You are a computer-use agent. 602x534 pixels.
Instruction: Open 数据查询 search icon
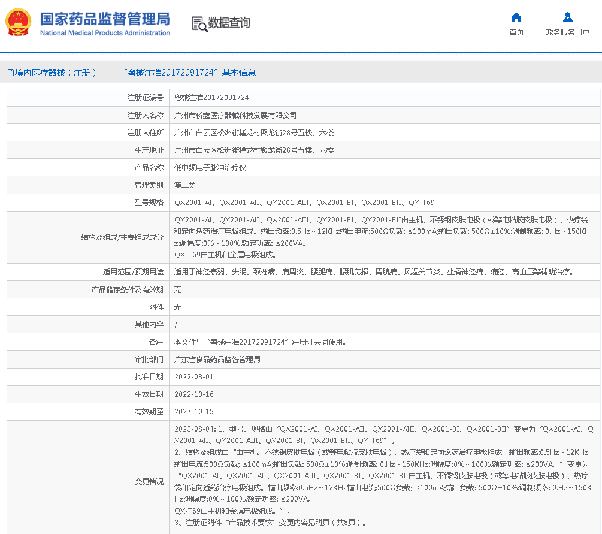222,23
